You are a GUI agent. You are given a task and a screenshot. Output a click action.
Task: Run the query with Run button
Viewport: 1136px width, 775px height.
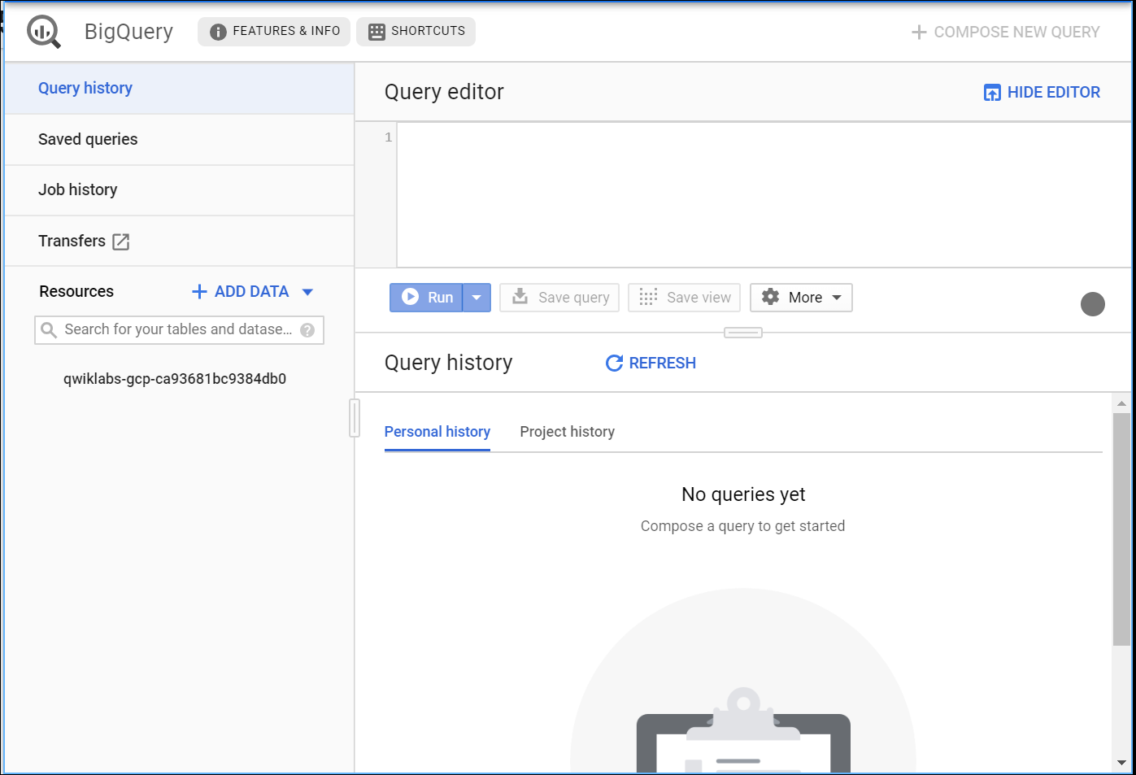427,298
